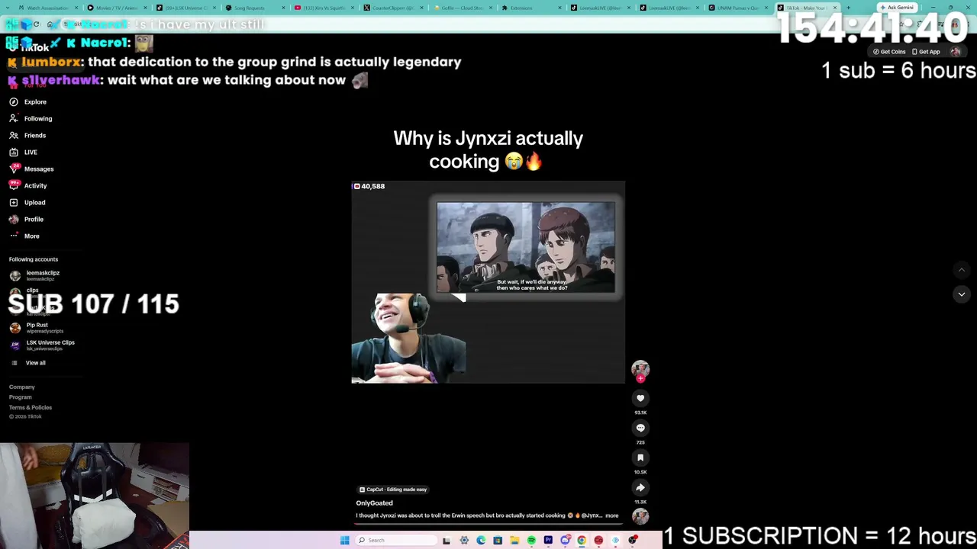Expand the Program footer section

coord(21,397)
